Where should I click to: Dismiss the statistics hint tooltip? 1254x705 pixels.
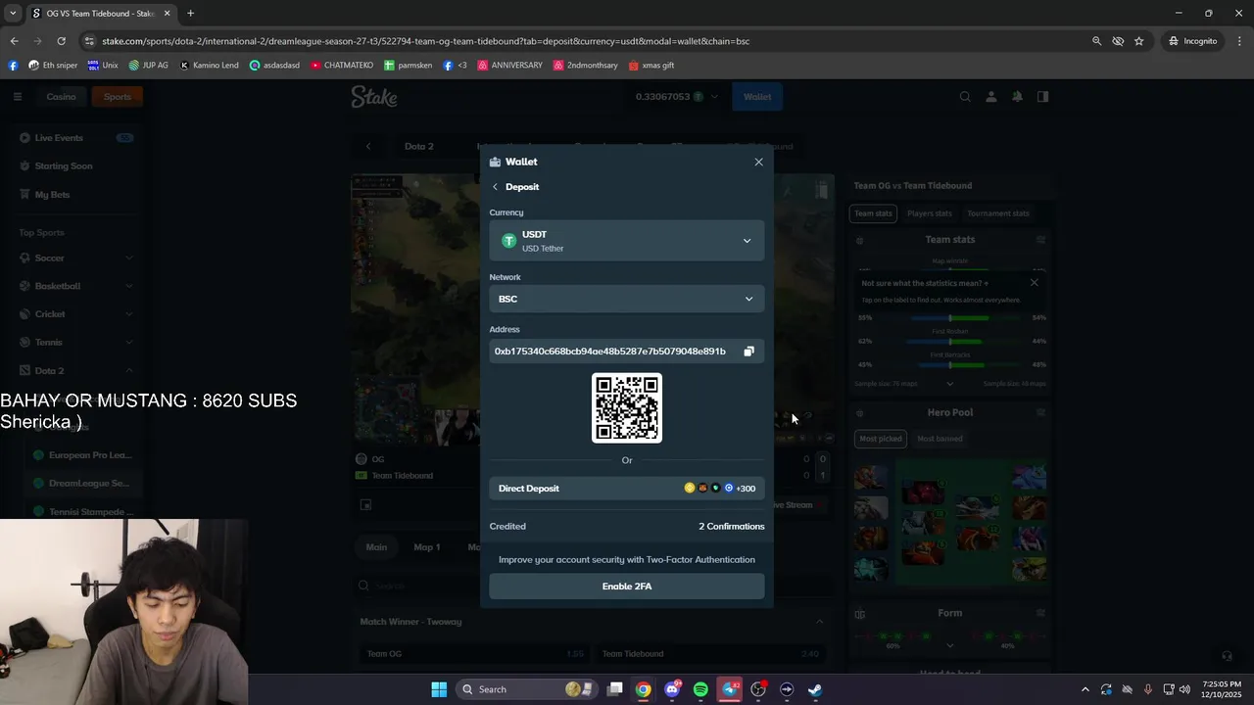click(x=1034, y=283)
